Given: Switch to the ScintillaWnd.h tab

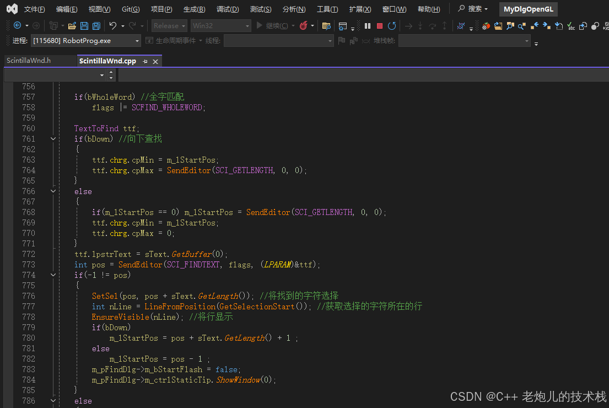Looking at the screenshot, I should pos(29,61).
